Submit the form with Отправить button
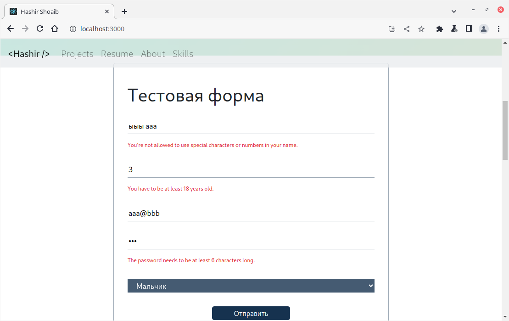 click(x=251, y=313)
